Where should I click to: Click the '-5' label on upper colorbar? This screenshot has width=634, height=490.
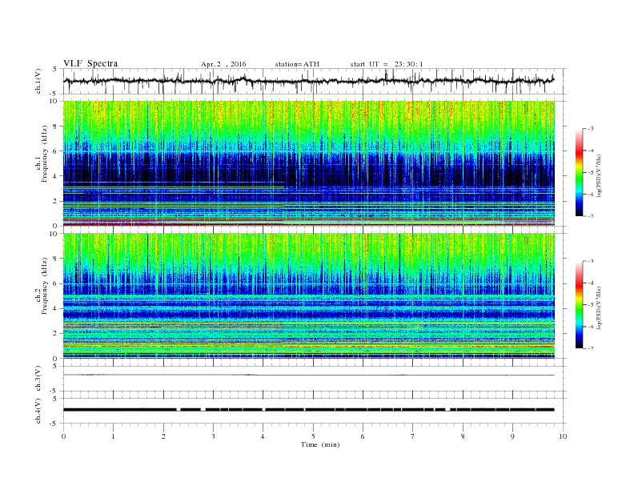(x=590, y=173)
